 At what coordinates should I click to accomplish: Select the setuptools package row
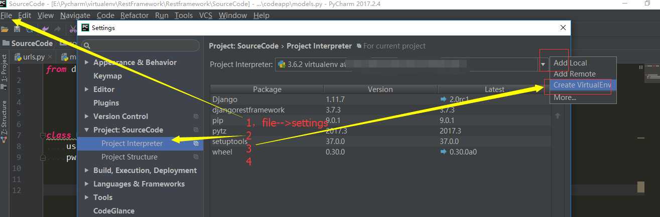380,141
